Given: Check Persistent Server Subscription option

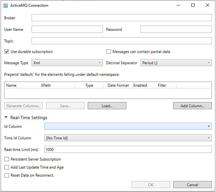Looking at the screenshot, I should click(x=7, y=159).
